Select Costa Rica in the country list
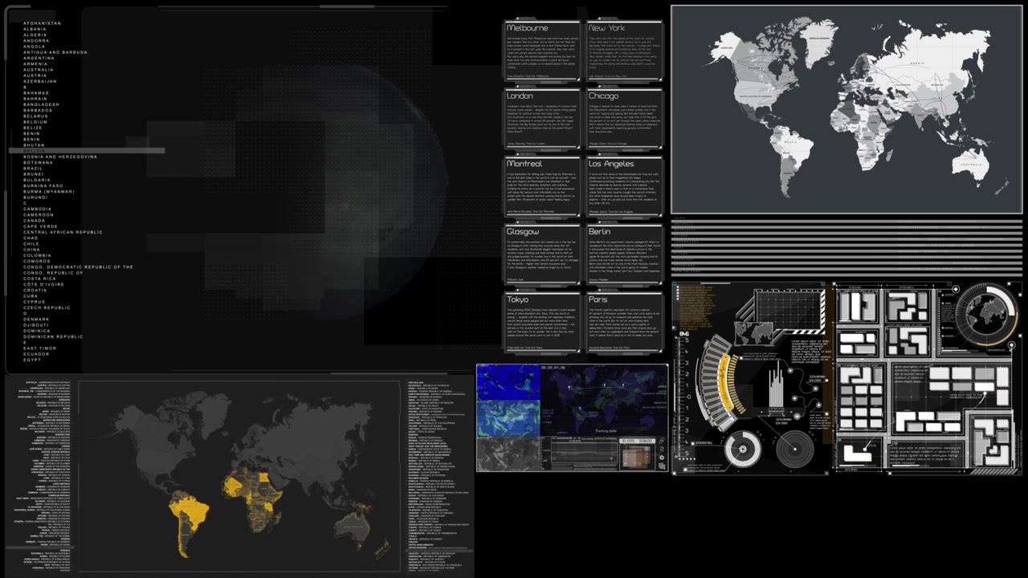 (39, 279)
